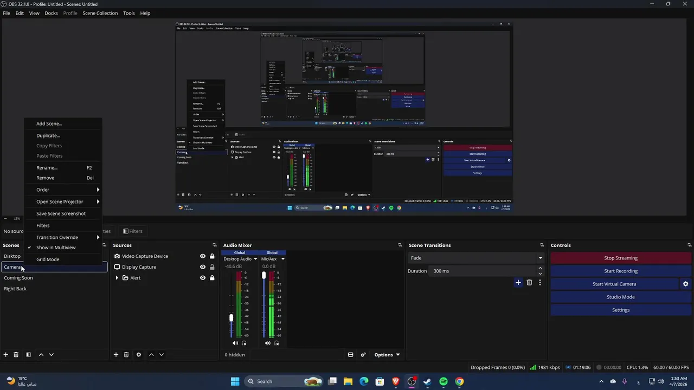Image resolution: width=694 pixels, height=390 pixels.
Task: Enable Studio Mode button
Action: point(621,297)
